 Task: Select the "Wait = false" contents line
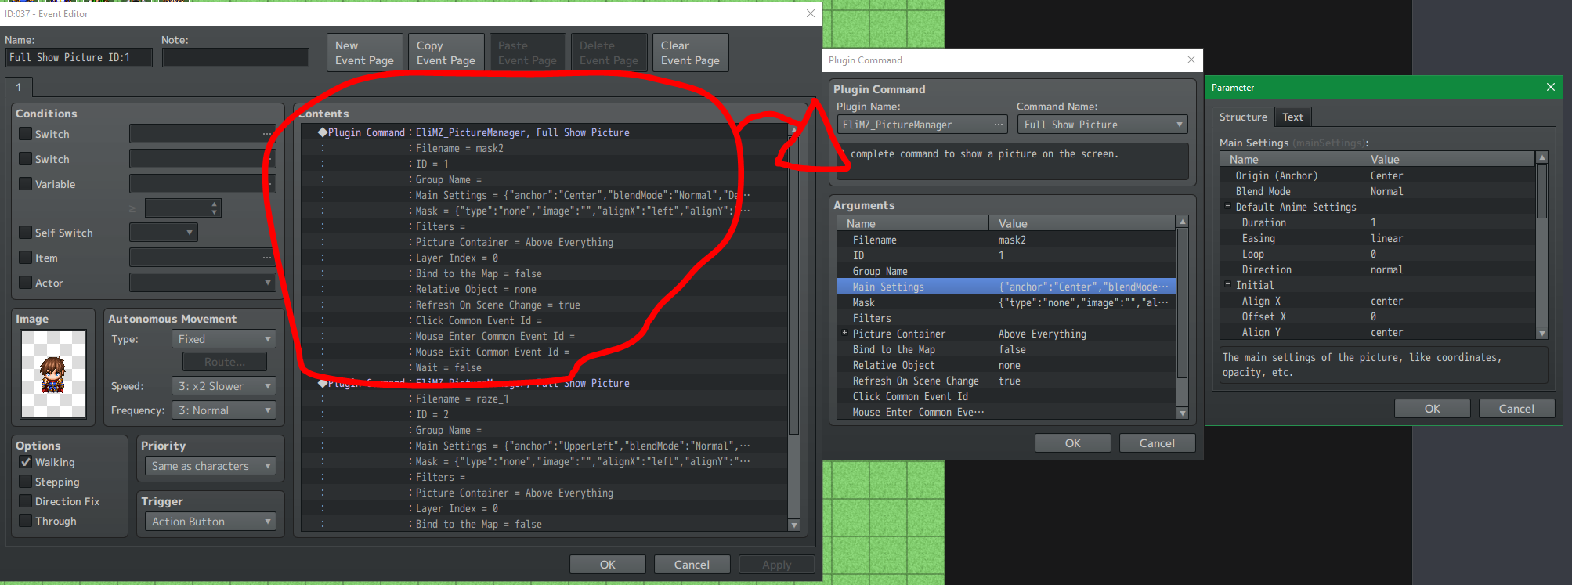(544, 367)
